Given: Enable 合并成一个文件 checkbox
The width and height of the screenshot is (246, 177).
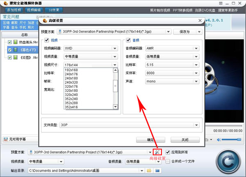Looking at the screenshot, I should (168, 161).
